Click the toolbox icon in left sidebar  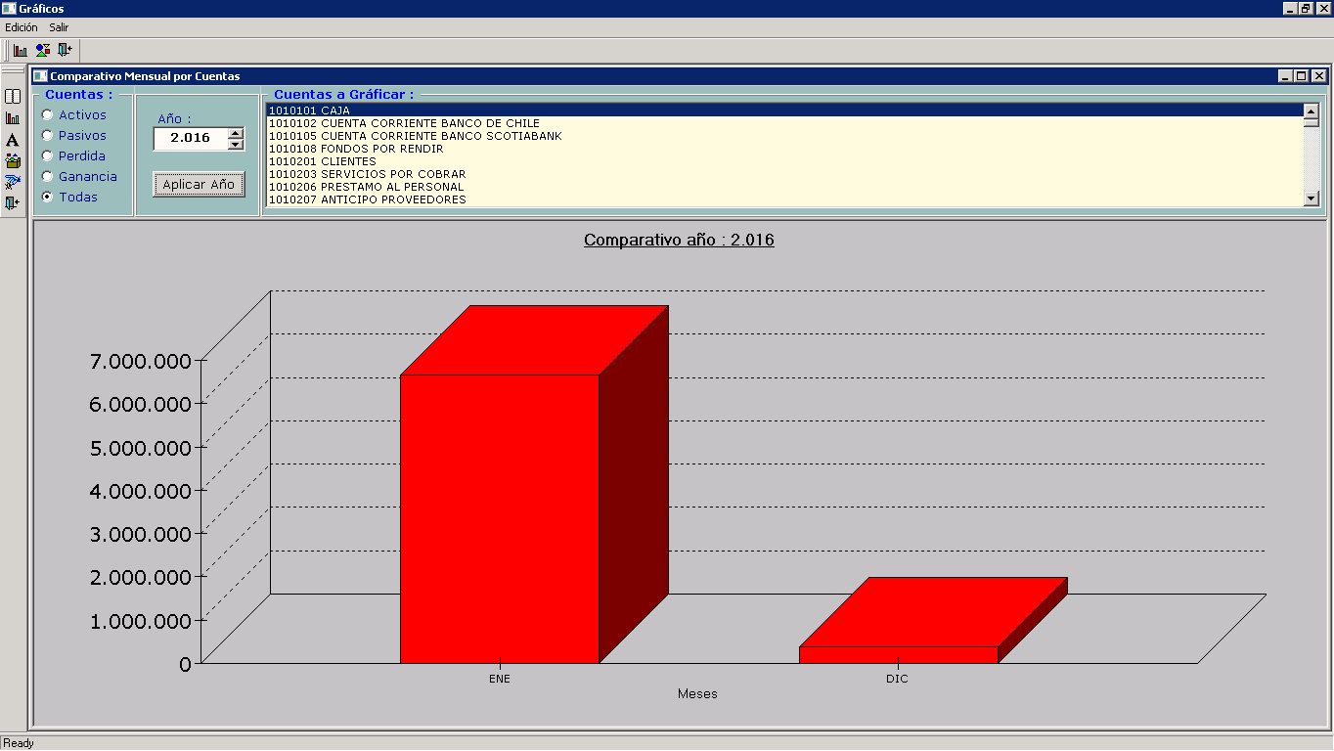coord(13,160)
